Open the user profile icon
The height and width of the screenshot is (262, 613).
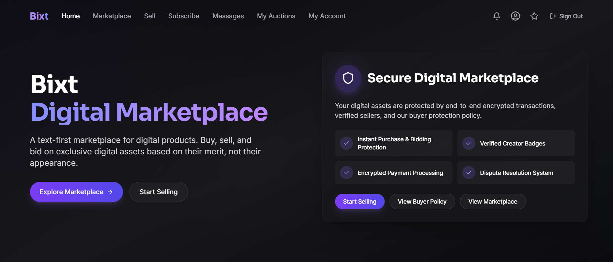coord(515,16)
